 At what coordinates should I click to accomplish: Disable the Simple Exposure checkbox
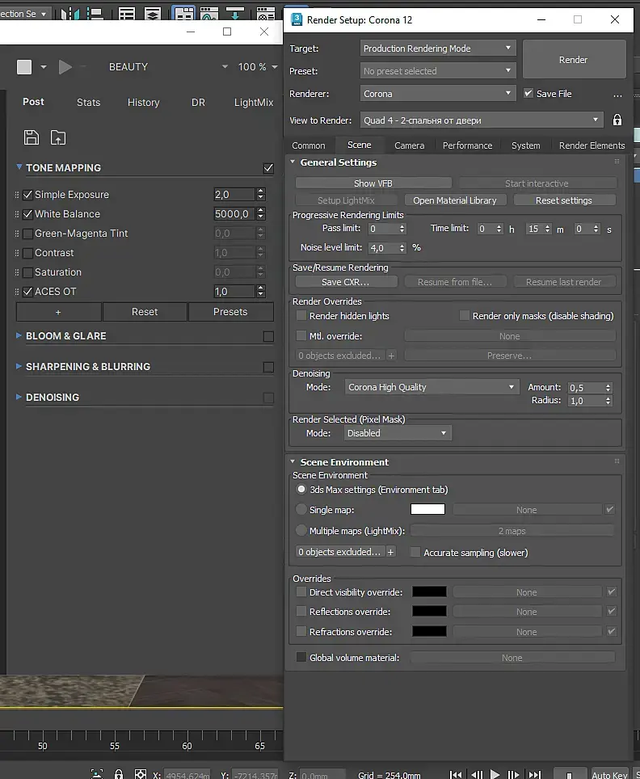pyautogui.click(x=27, y=195)
